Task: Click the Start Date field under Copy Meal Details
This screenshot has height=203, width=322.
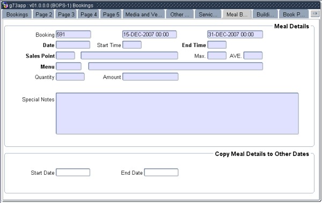Action: coord(73,173)
